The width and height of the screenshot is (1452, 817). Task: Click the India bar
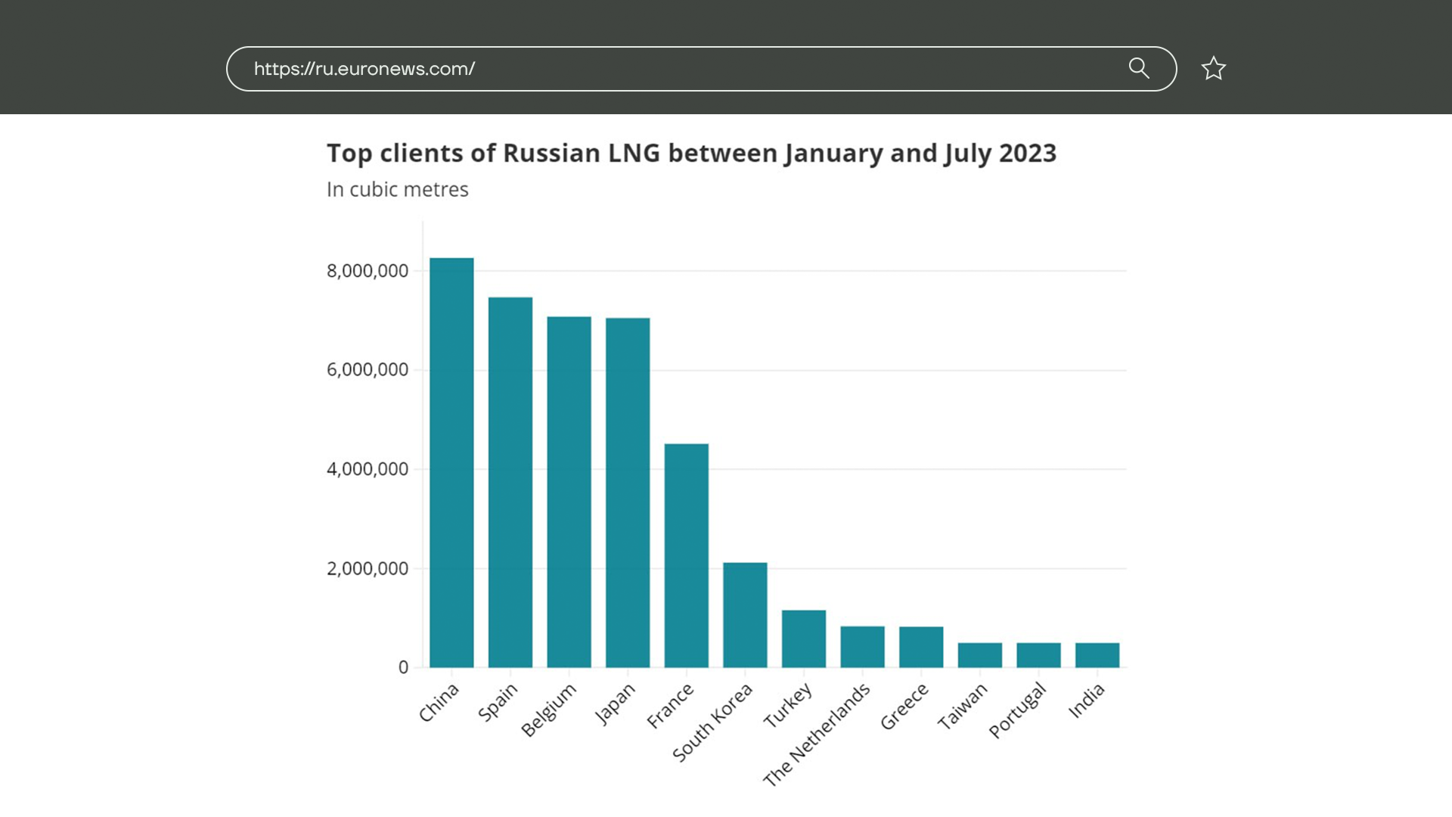click(x=1097, y=655)
